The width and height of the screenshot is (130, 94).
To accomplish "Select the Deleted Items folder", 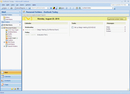I will coord(11,32).
